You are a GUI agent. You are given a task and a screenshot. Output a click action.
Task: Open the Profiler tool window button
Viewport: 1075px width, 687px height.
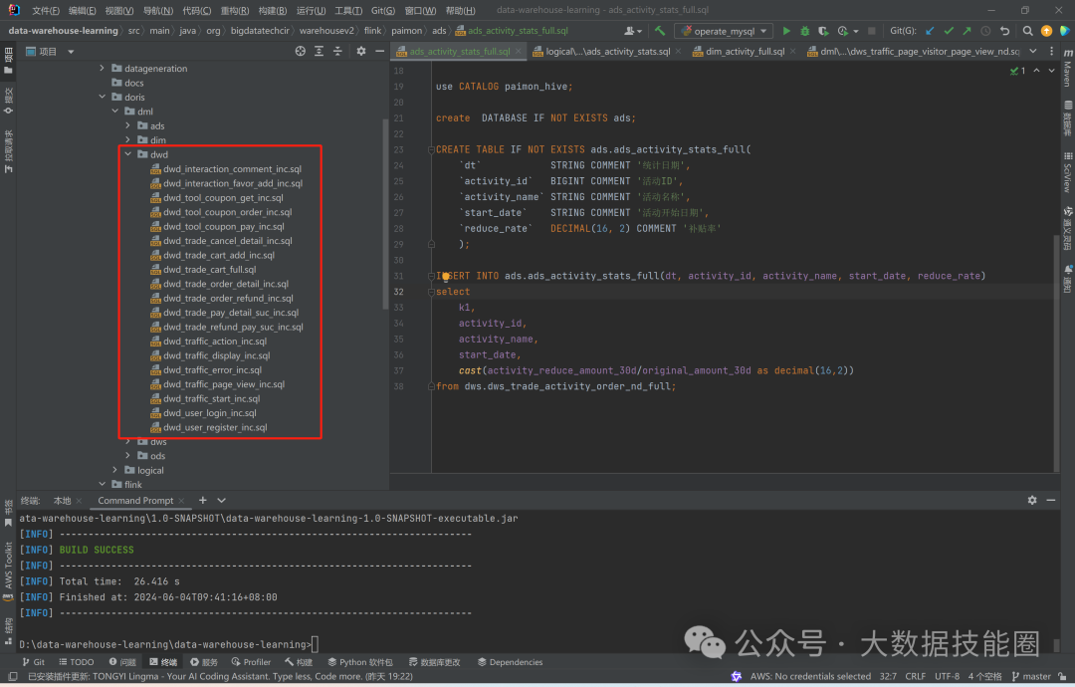251,662
